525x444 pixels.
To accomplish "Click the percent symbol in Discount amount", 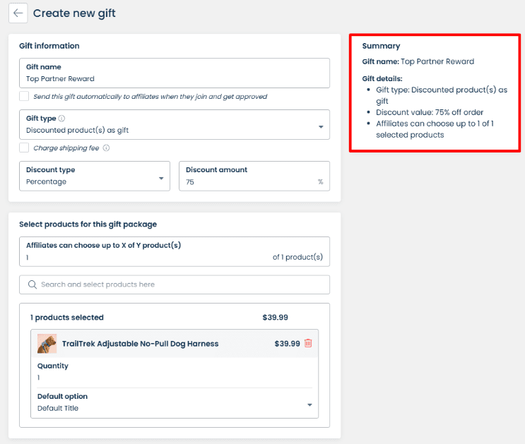I will click(x=320, y=182).
